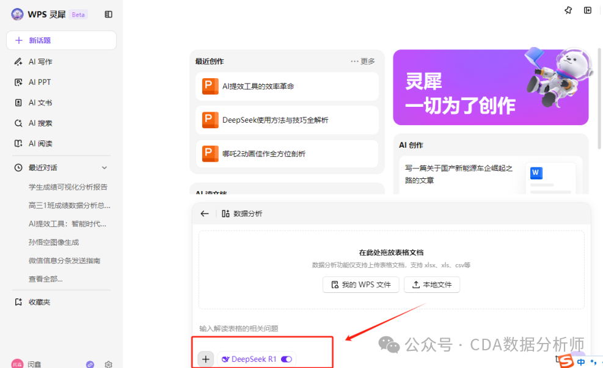Click the WPS 灵犀 logo avatar
The height and width of the screenshot is (368, 603).
point(17,14)
